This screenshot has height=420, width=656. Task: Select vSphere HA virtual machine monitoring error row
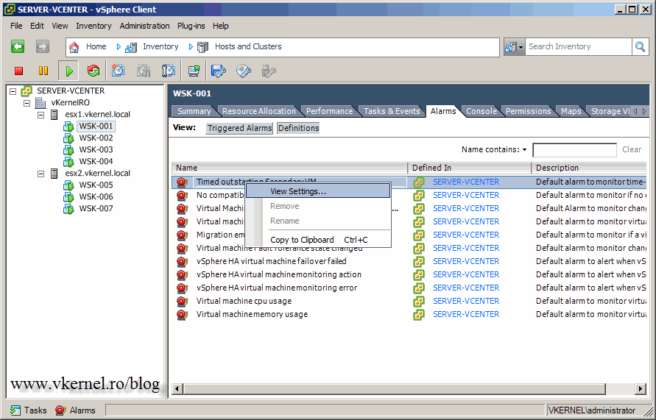point(409,288)
